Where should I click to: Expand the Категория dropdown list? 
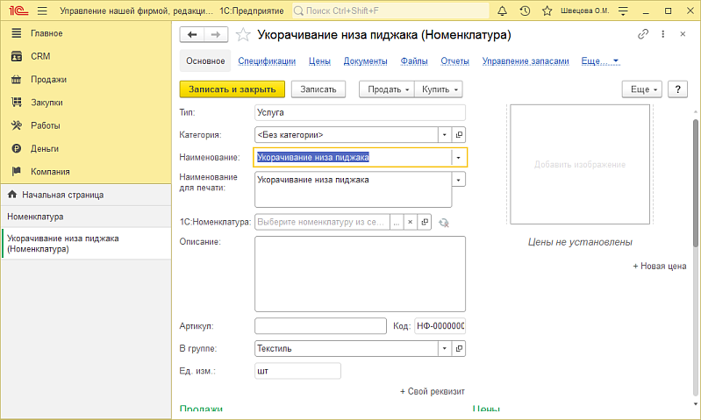tap(445, 135)
